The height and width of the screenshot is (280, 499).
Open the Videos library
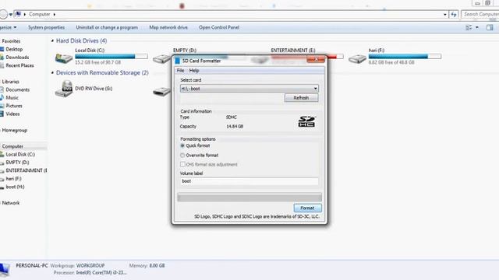pyautogui.click(x=12, y=114)
